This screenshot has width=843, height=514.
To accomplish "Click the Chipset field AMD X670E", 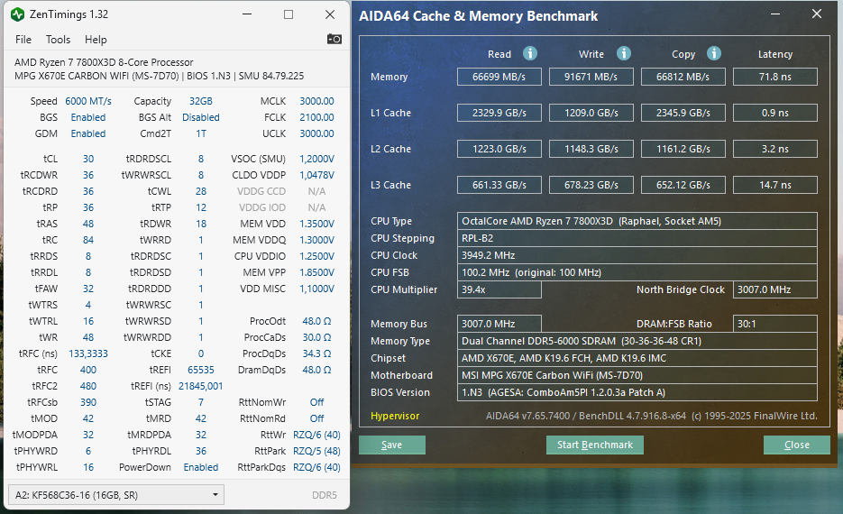I will (x=637, y=358).
